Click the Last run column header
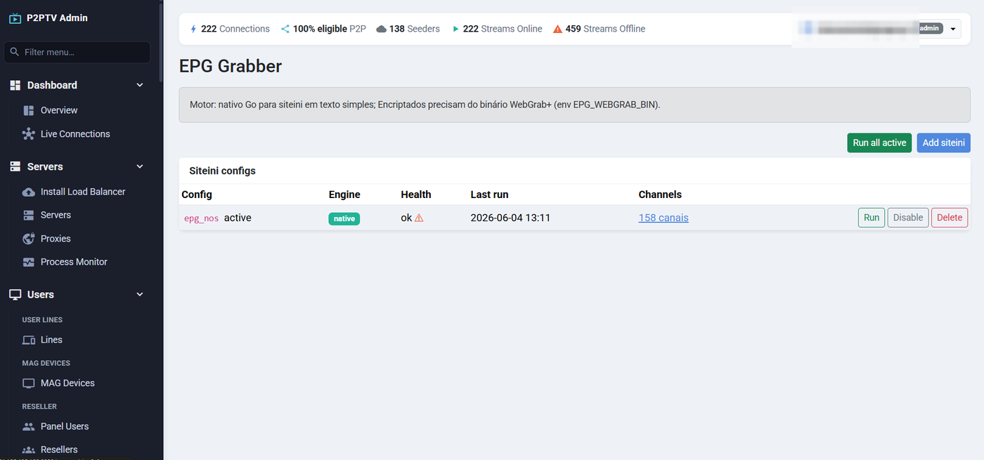Viewport: 984px width, 460px height. (489, 195)
